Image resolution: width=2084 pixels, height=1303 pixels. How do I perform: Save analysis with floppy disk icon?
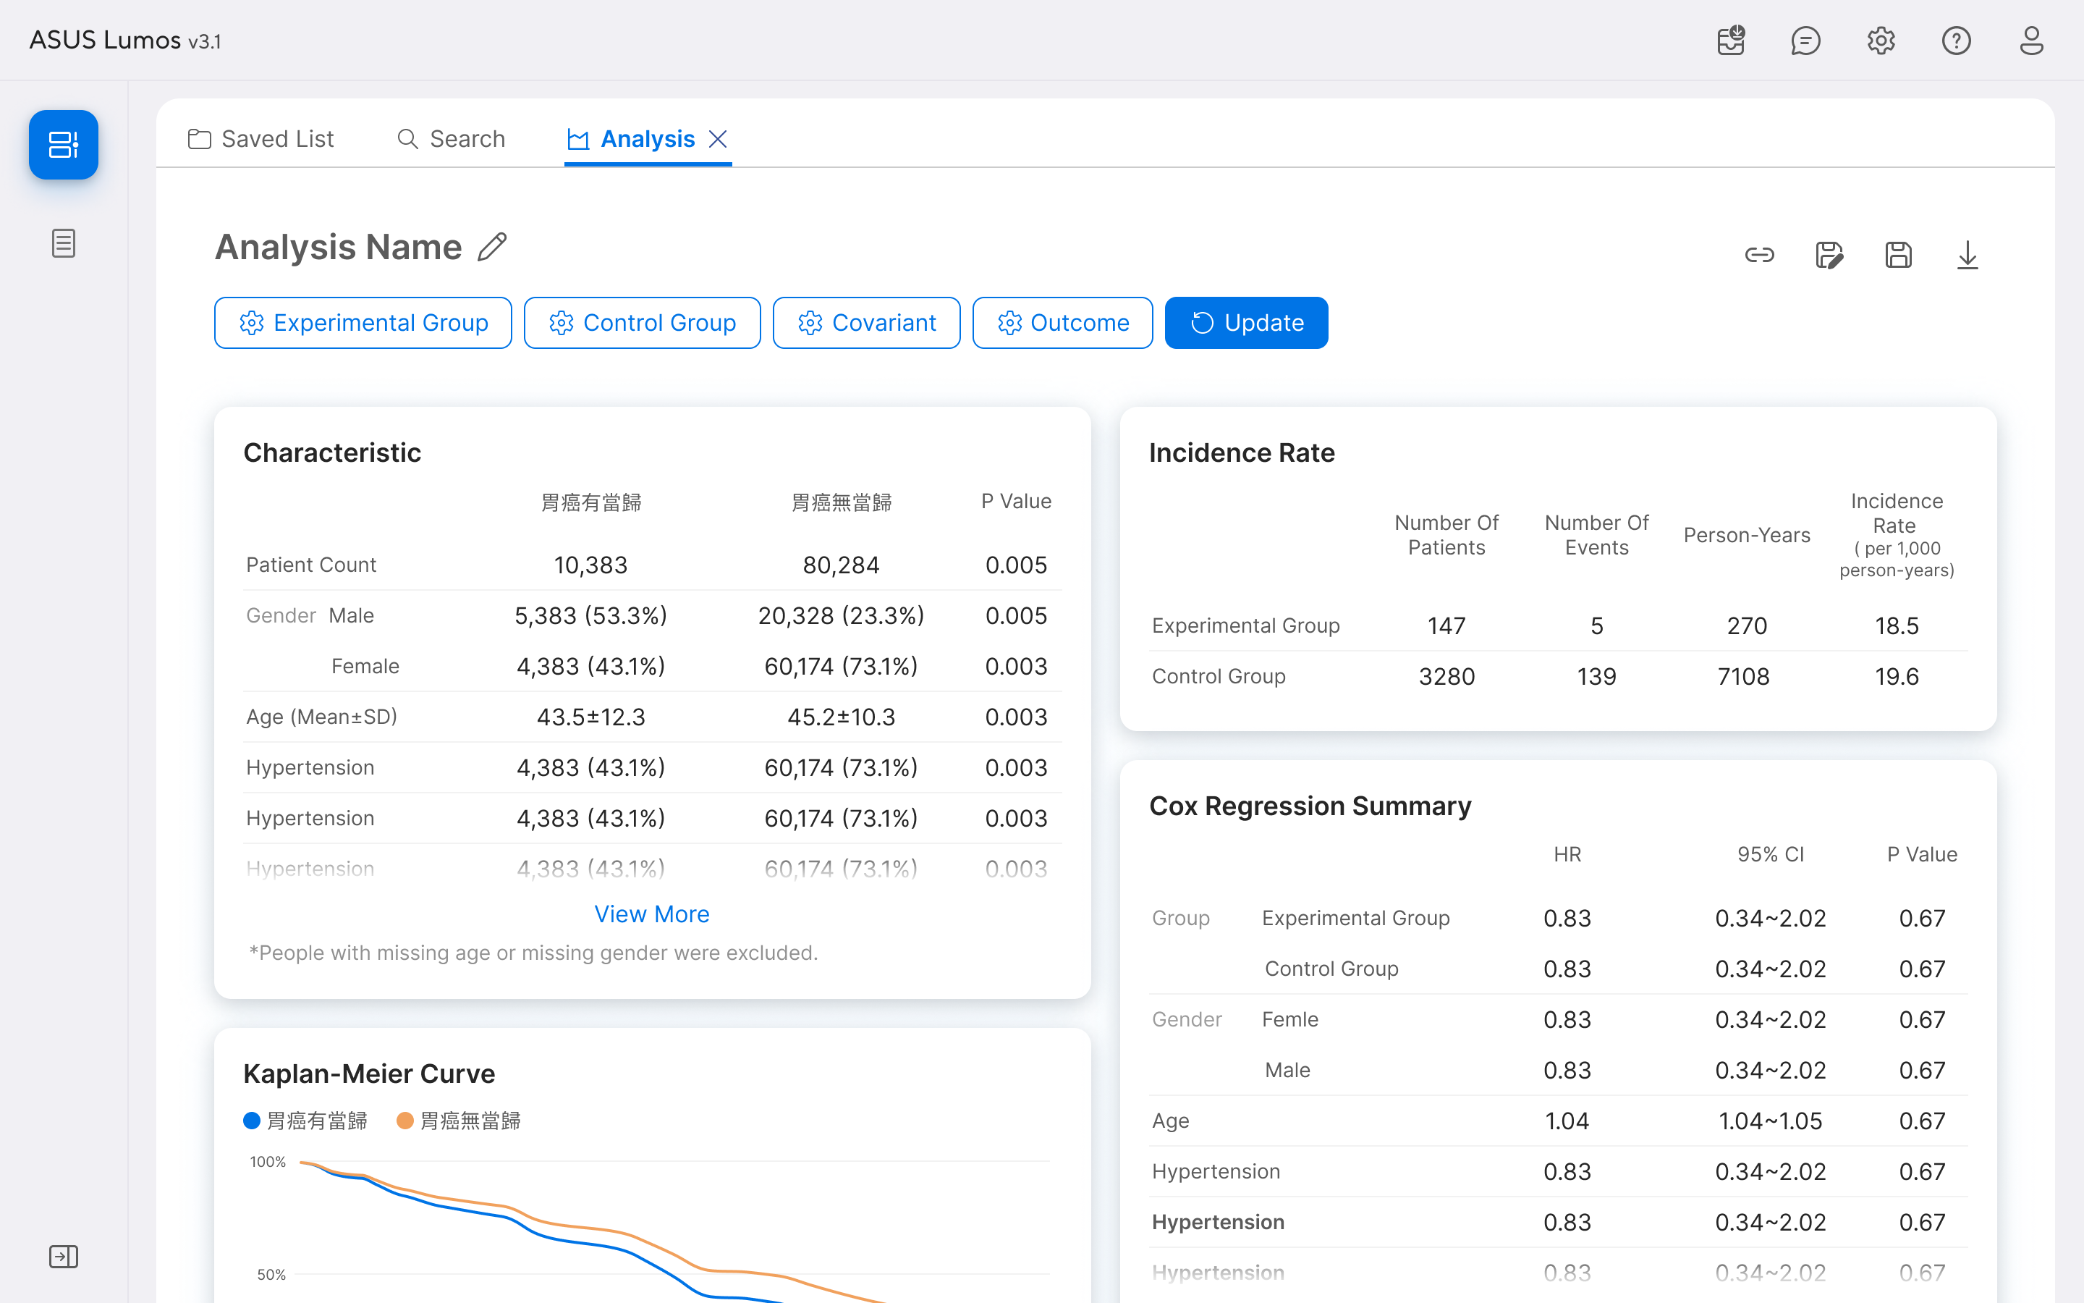coord(1898,255)
